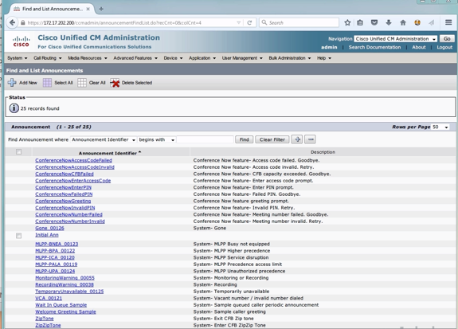
Task: Open MLPP-BNEA_00123 announcement link
Action: (x=57, y=244)
